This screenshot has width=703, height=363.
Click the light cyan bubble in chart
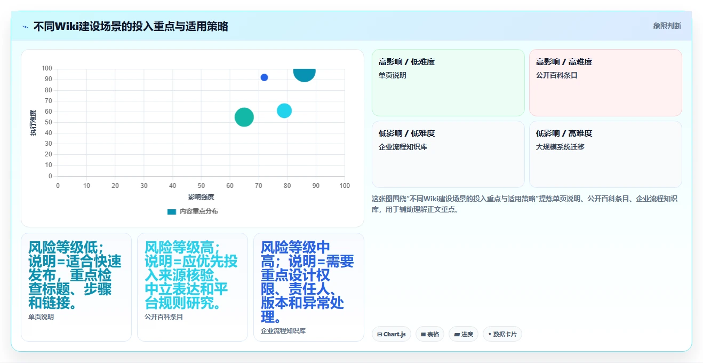coord(284,111)
